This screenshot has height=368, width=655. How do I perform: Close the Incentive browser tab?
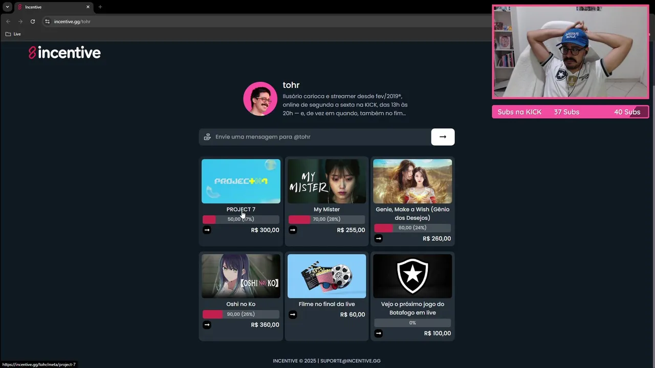[88, 7]
